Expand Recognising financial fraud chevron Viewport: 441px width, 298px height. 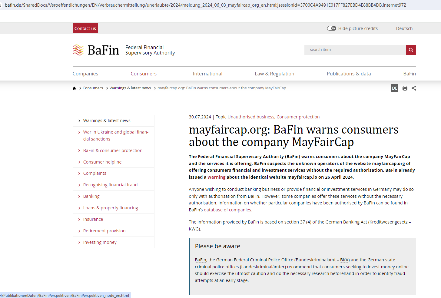click(x=79, y=185)
